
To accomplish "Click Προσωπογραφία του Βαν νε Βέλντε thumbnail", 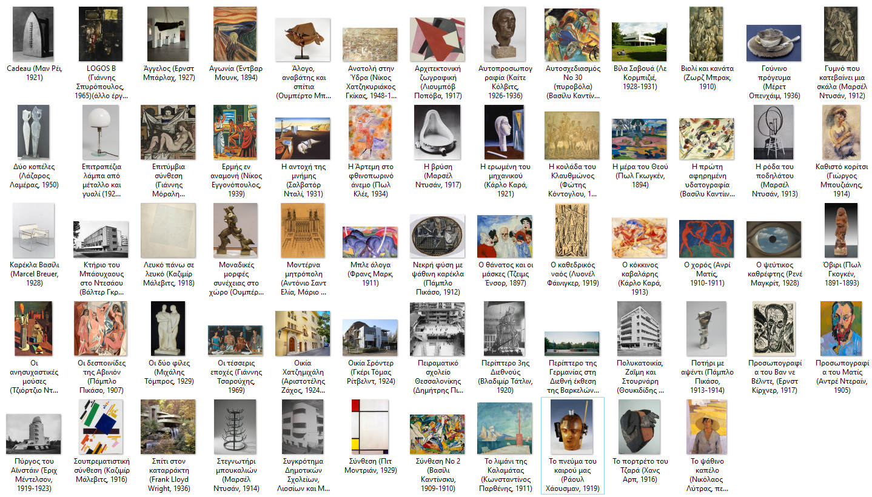I will click(774, 327).
